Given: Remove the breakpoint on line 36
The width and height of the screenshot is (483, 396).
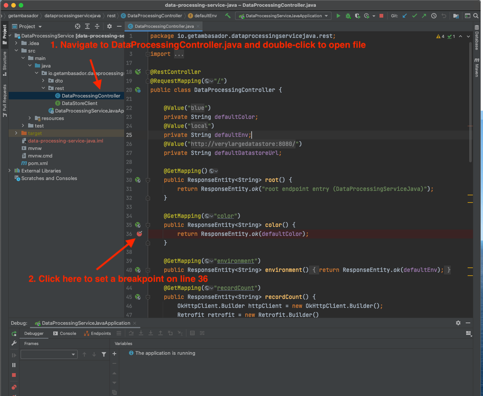Looking at the screenshot, I should [139, 234].
